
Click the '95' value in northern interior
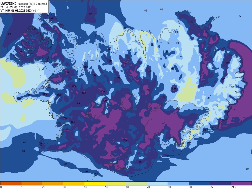tap(167, 52)
